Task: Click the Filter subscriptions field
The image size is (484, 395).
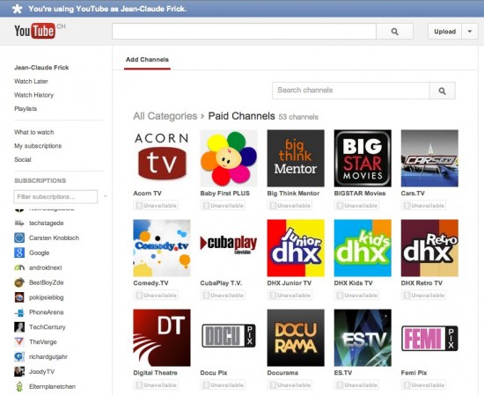Action: click(x=55, y=196)
